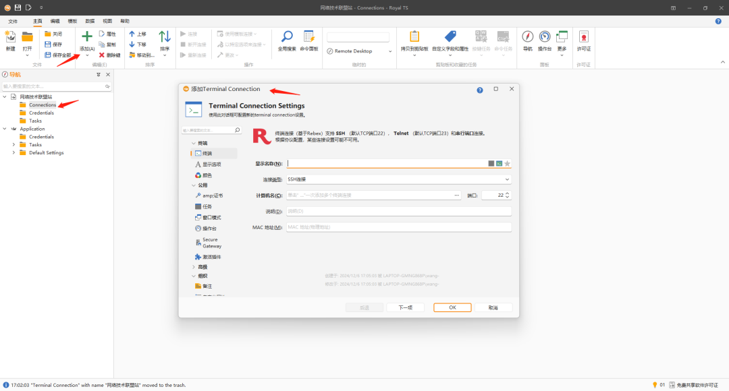Image resolution: width=729 pixels, height=391 pixels.
Task: Select the Default Settings tree item
Action: (x=47, y=153)
